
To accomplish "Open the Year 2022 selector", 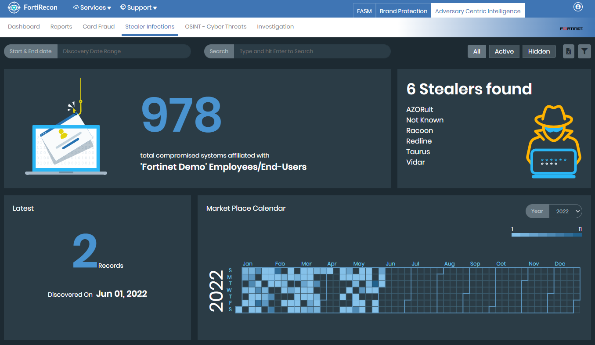I will click(x=565, y=211).
